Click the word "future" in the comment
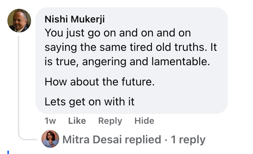 coord(136,81)
